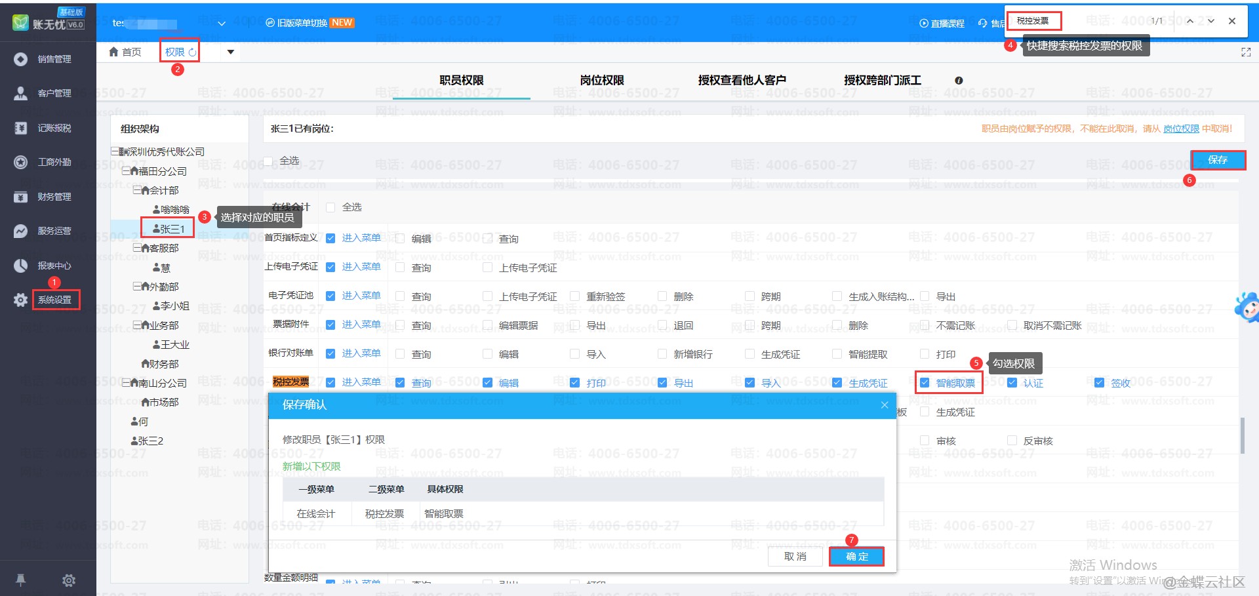Open 记账报税 sidebar icon

coord(20,128)
